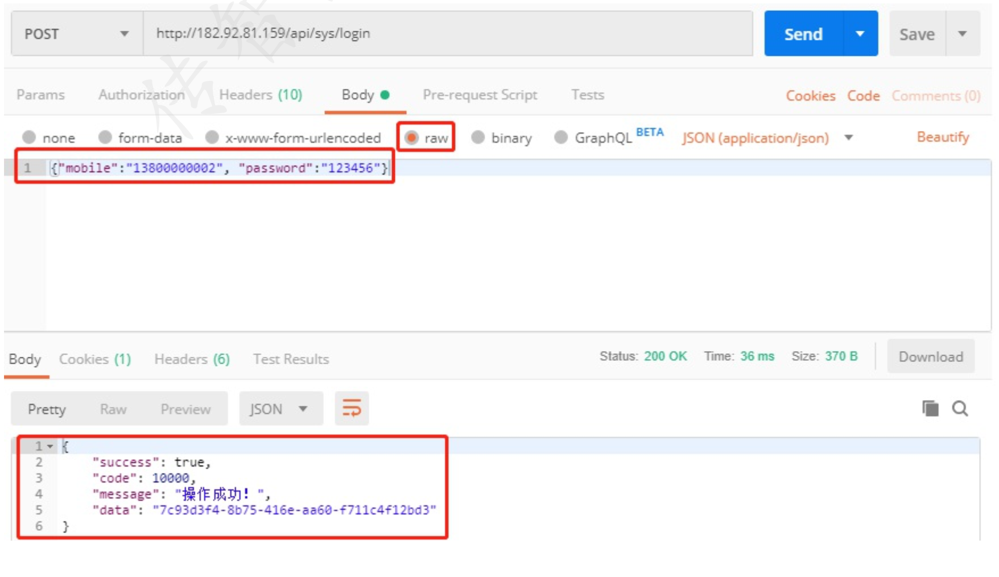The height and width of the screenshot is (577, 999).
Task: Show the response Cookies (1) tab
Action: click(x=95, y=359)
